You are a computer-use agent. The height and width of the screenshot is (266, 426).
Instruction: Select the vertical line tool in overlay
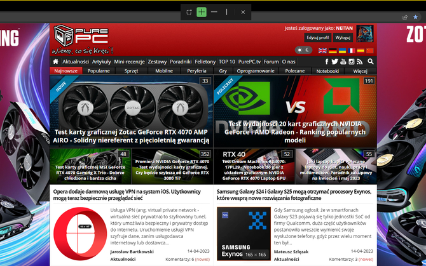pos(226,12)
